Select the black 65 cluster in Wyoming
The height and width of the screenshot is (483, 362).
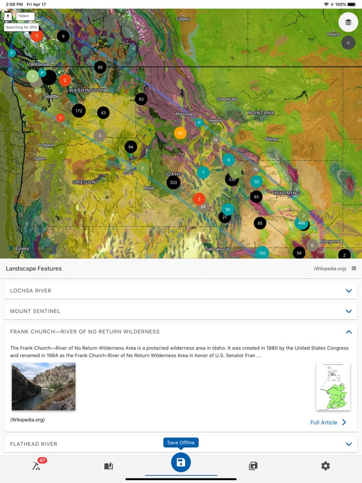260,223
